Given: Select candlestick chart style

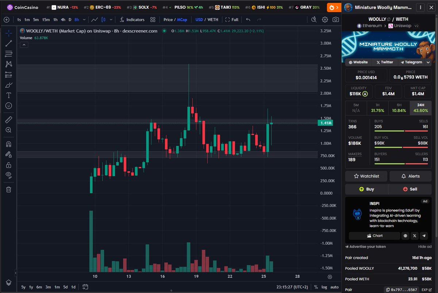Looking at the screenshot, I should (x=103, y=20).
